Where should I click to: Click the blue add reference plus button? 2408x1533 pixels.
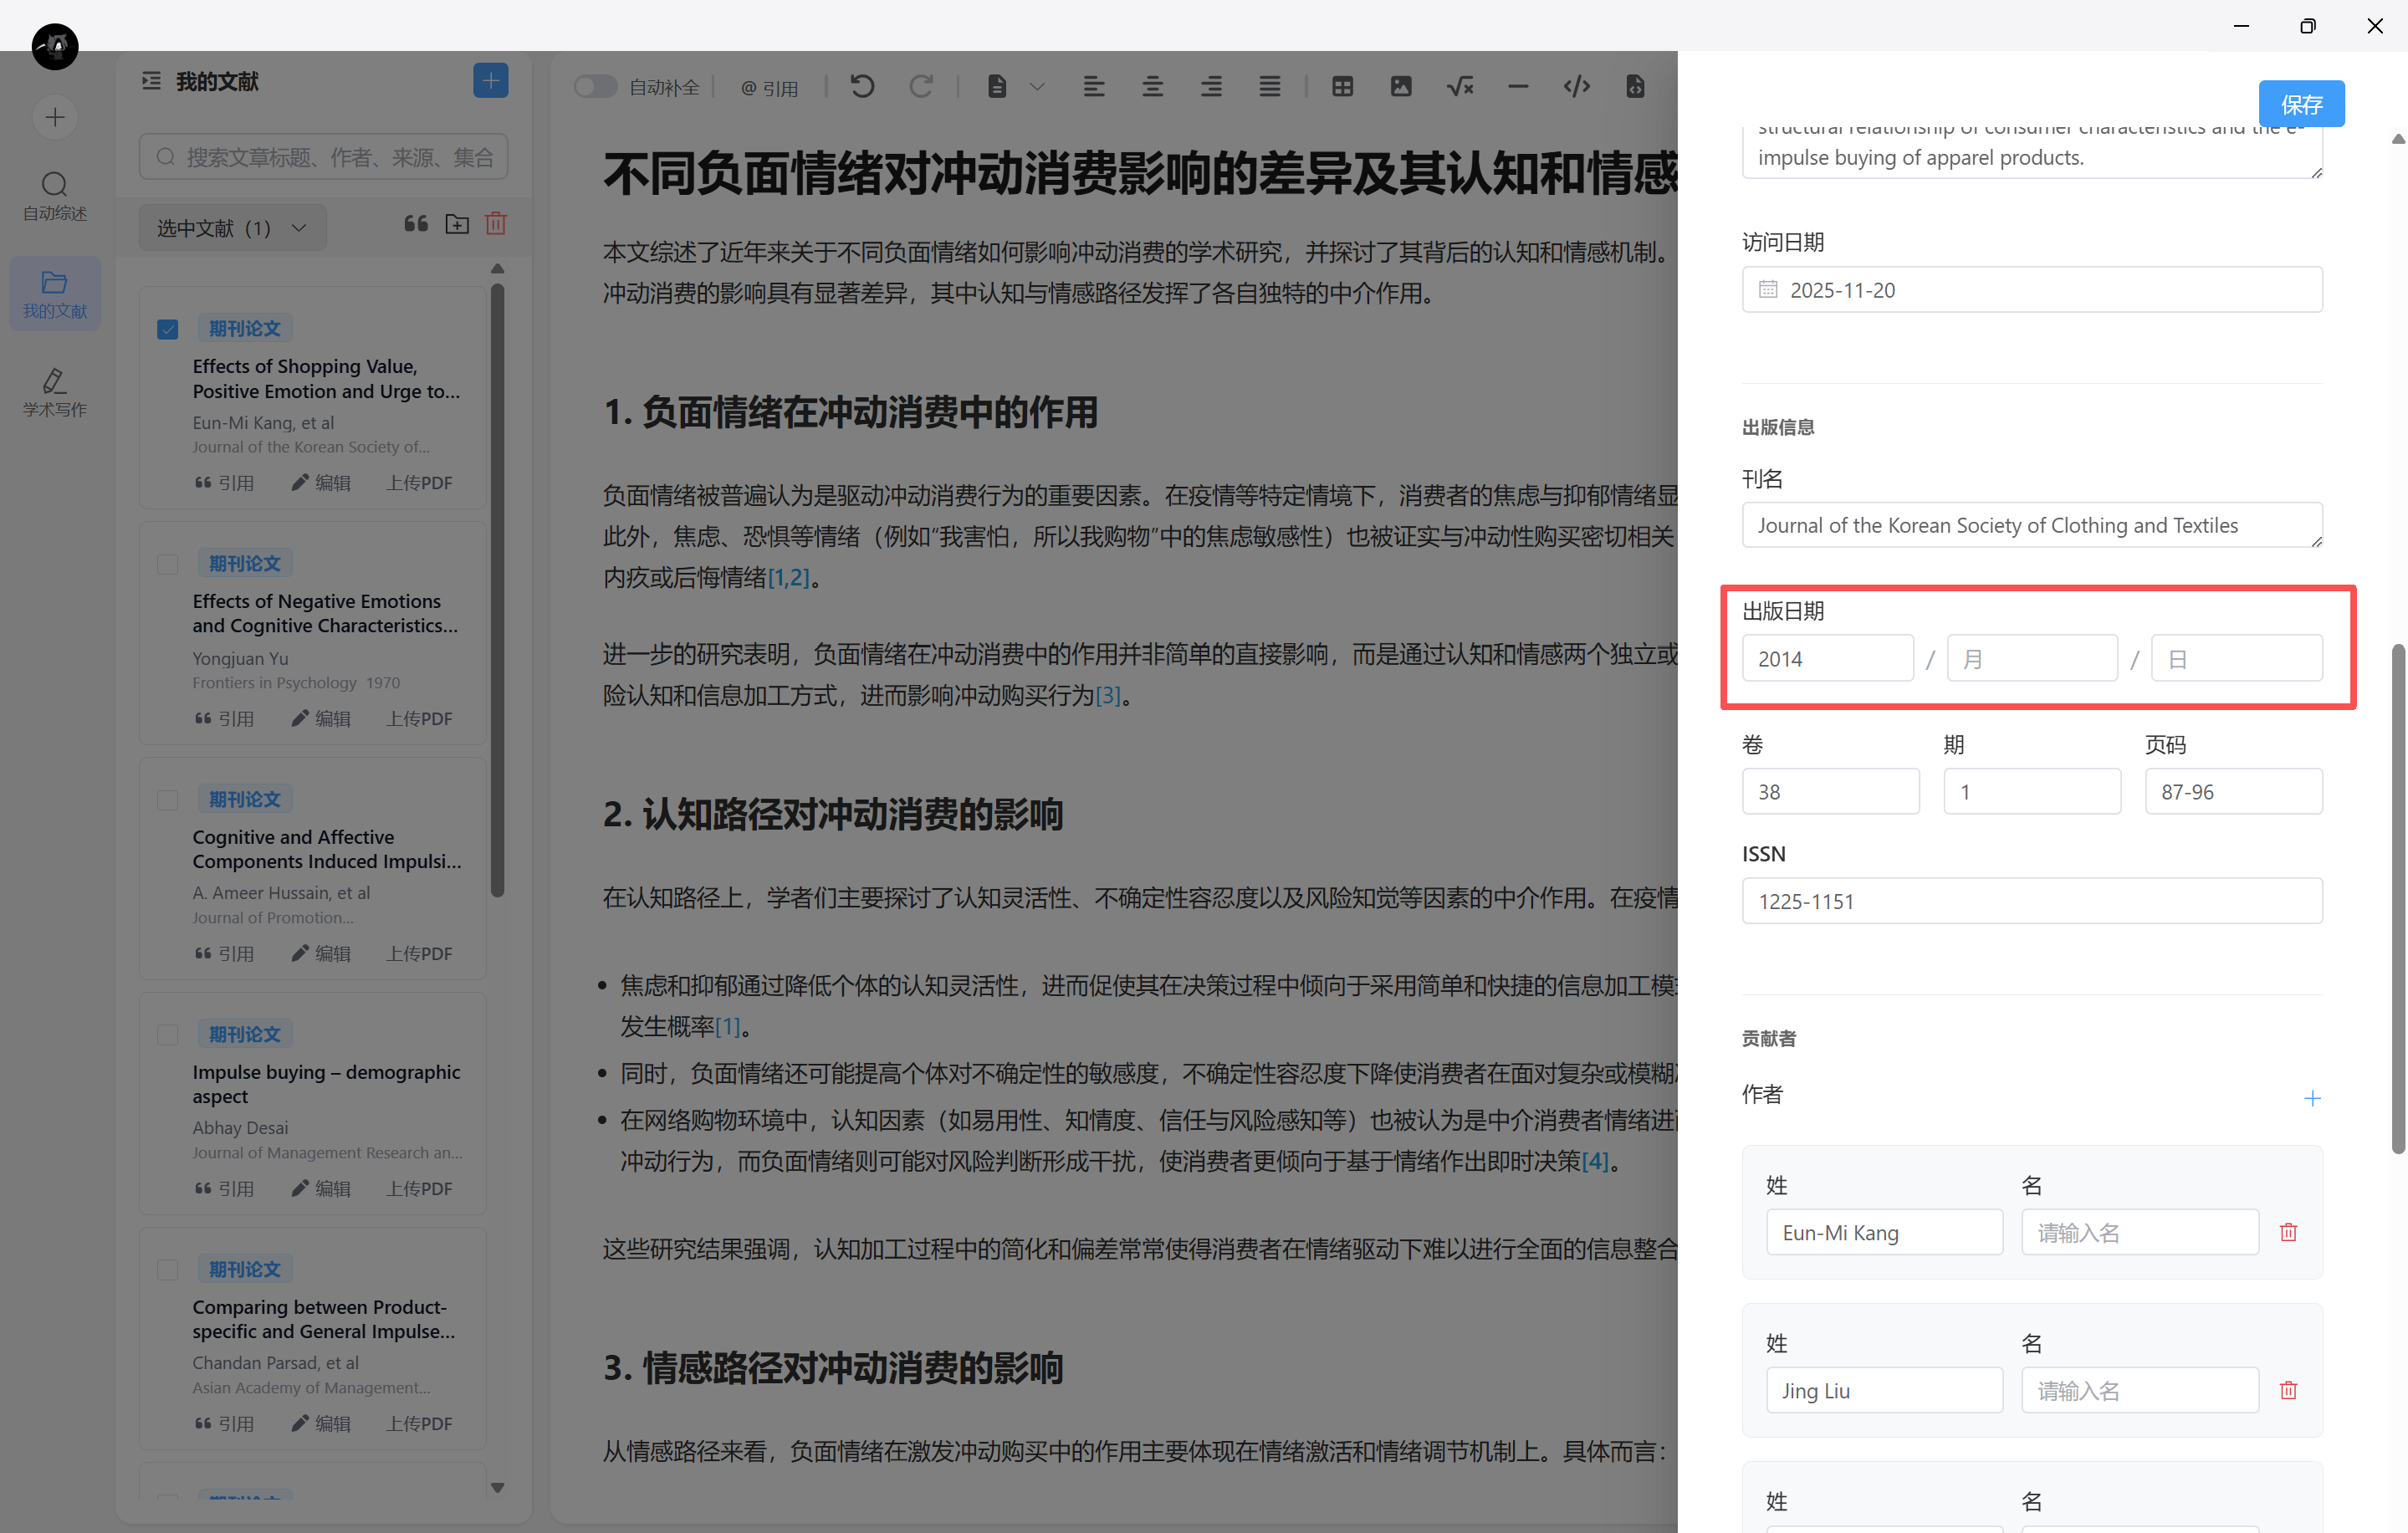coord(490,81)
